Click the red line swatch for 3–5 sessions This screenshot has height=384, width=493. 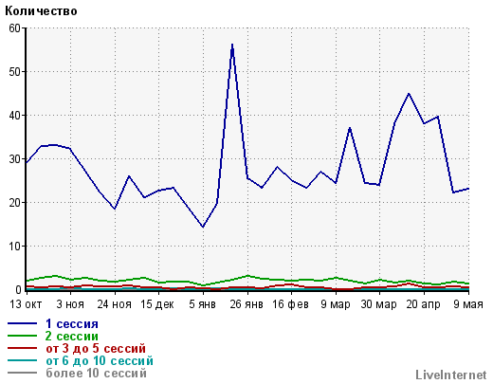pos(22,348)
